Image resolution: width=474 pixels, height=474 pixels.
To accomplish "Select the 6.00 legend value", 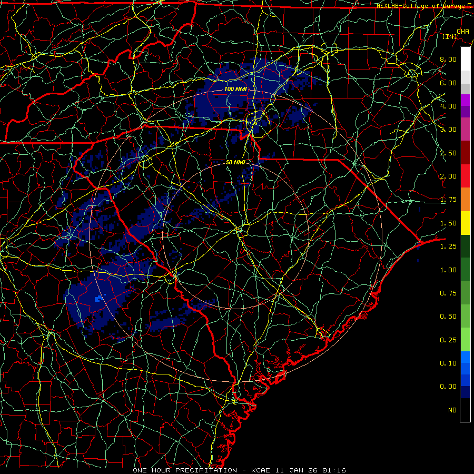I will (448, 83).
